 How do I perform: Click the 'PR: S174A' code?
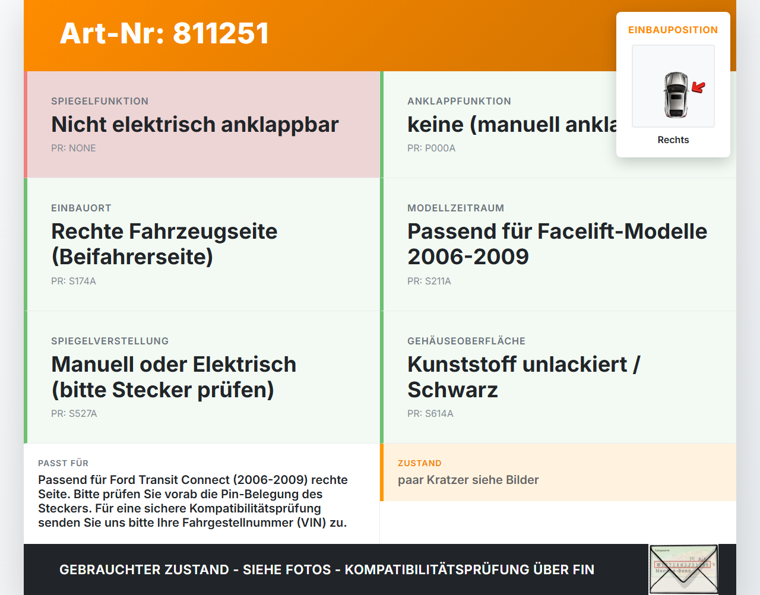coord(74,281)
